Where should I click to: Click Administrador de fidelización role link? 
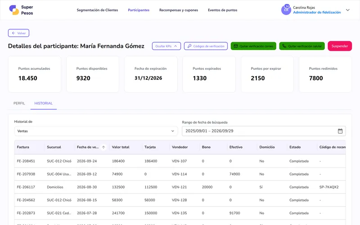coord(317,13)
